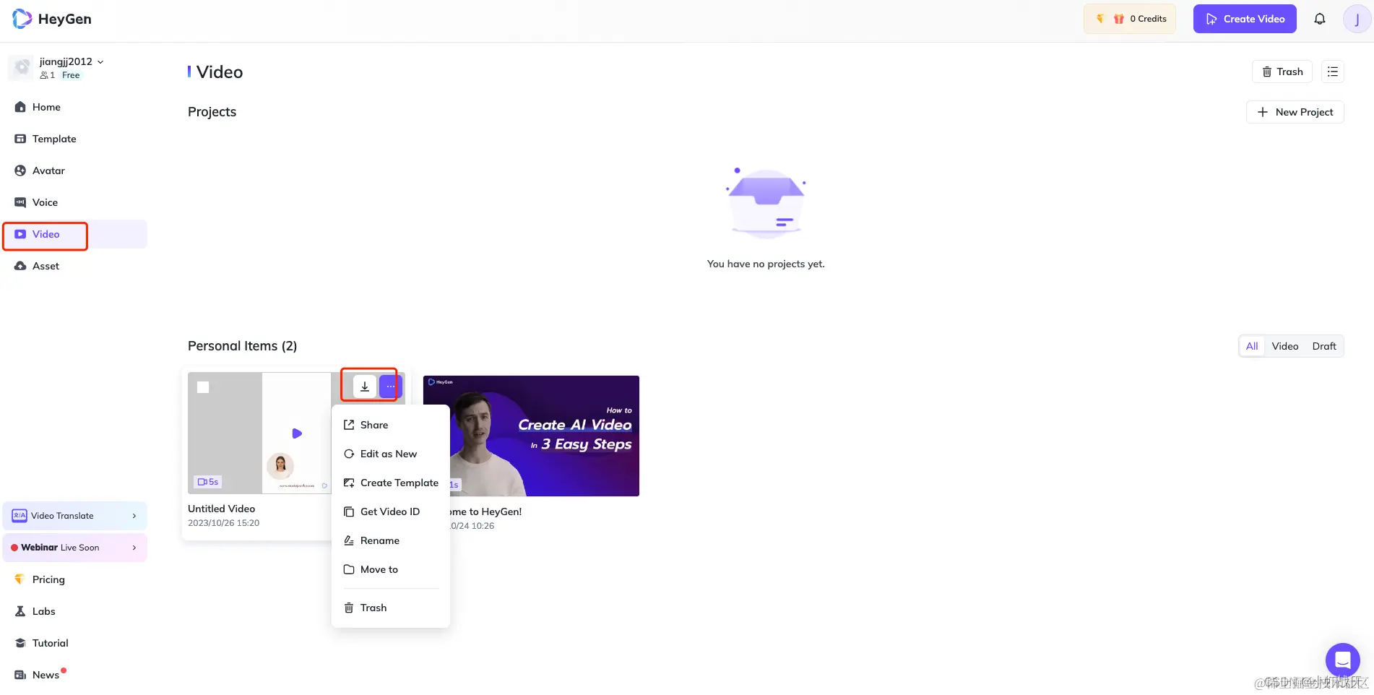Open Pricing in sidebar

click(74, 579)
